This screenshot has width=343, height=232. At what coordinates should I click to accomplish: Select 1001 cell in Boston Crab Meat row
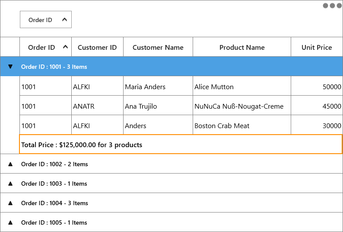pyautogui.click(x=45, y=125)
